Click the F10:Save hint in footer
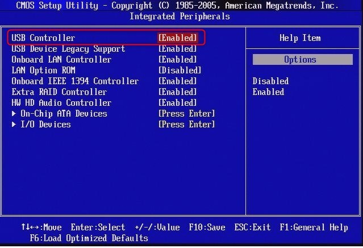 tap(207, 228)
